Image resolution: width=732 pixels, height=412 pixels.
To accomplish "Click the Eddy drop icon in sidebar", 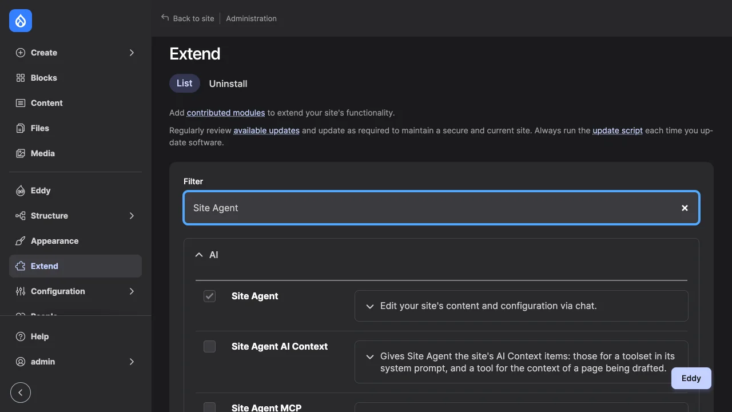I will (x=21, y=191).
